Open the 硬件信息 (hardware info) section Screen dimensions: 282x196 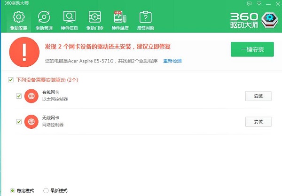tap(70, 21)
